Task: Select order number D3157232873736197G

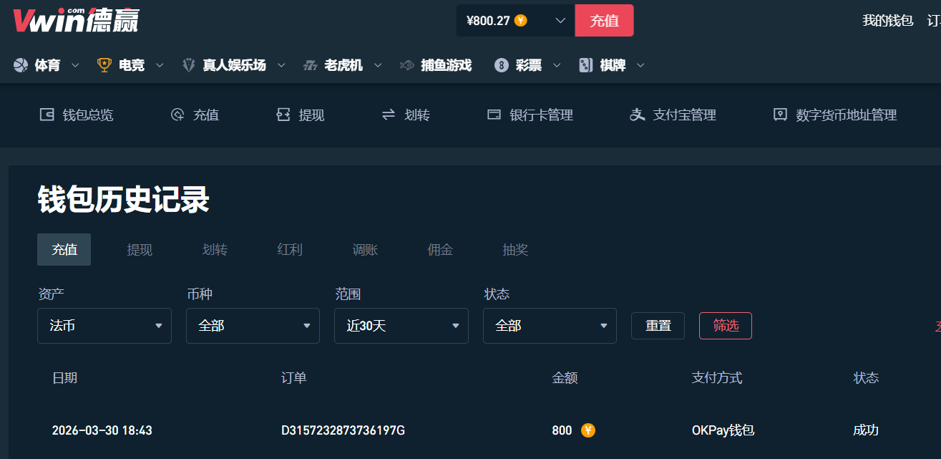Action: (343, 430)
